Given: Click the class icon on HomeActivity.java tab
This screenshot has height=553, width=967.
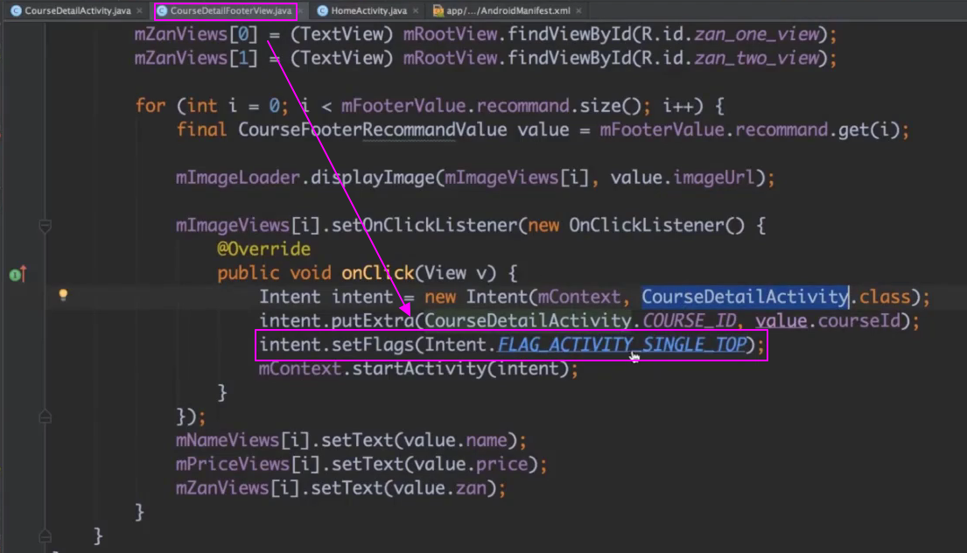Looking at the screenshot, I should pos(322,10).
